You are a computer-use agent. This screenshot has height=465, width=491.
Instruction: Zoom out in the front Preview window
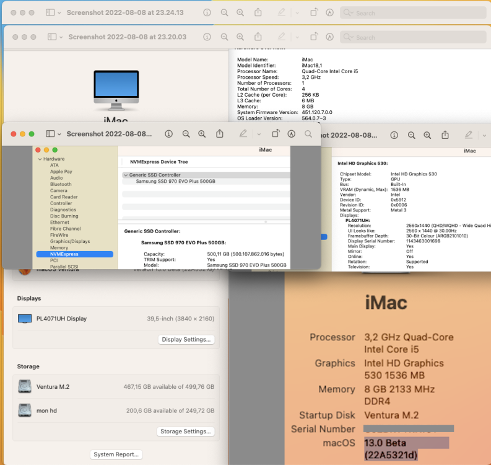[186, 134]
